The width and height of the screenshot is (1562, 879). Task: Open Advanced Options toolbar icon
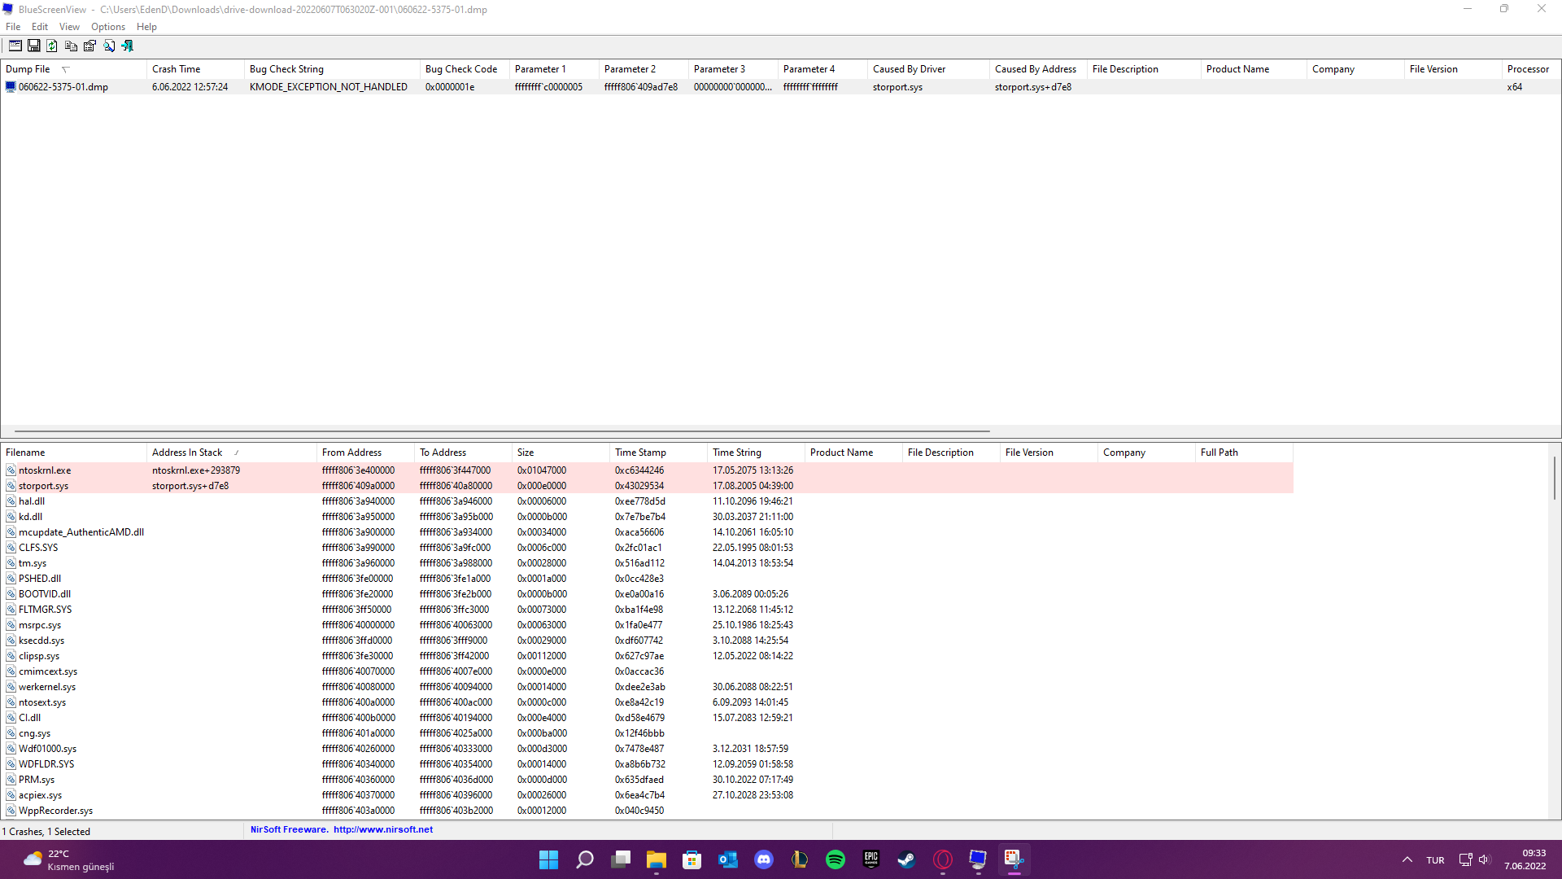[15, 46]
